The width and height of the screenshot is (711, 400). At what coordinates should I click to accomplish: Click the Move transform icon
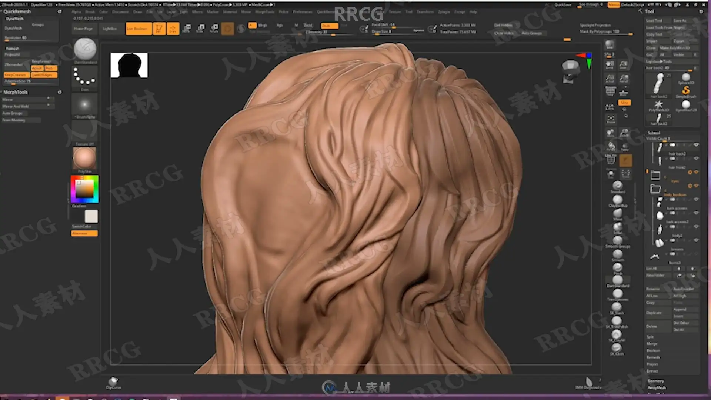coord(187,29)
